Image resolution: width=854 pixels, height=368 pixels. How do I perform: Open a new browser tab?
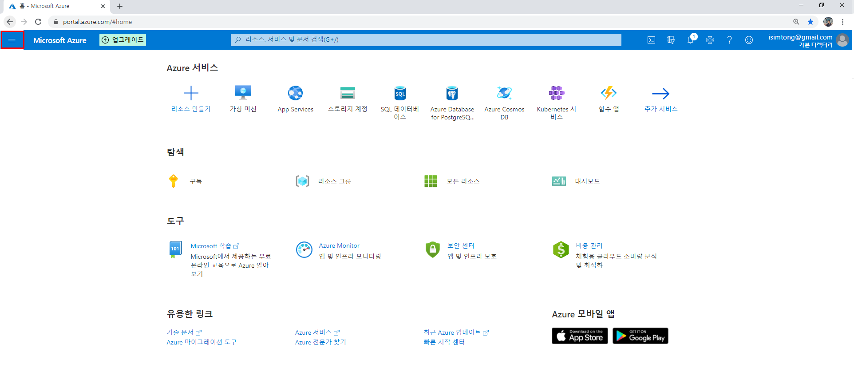(x=120, y=6)
